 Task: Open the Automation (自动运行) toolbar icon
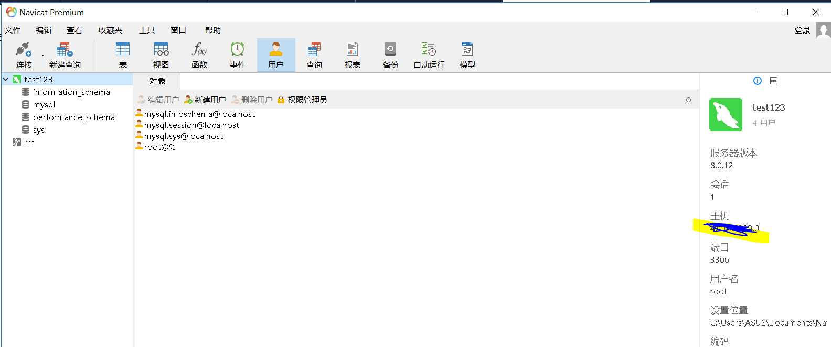tap(429, 55)
